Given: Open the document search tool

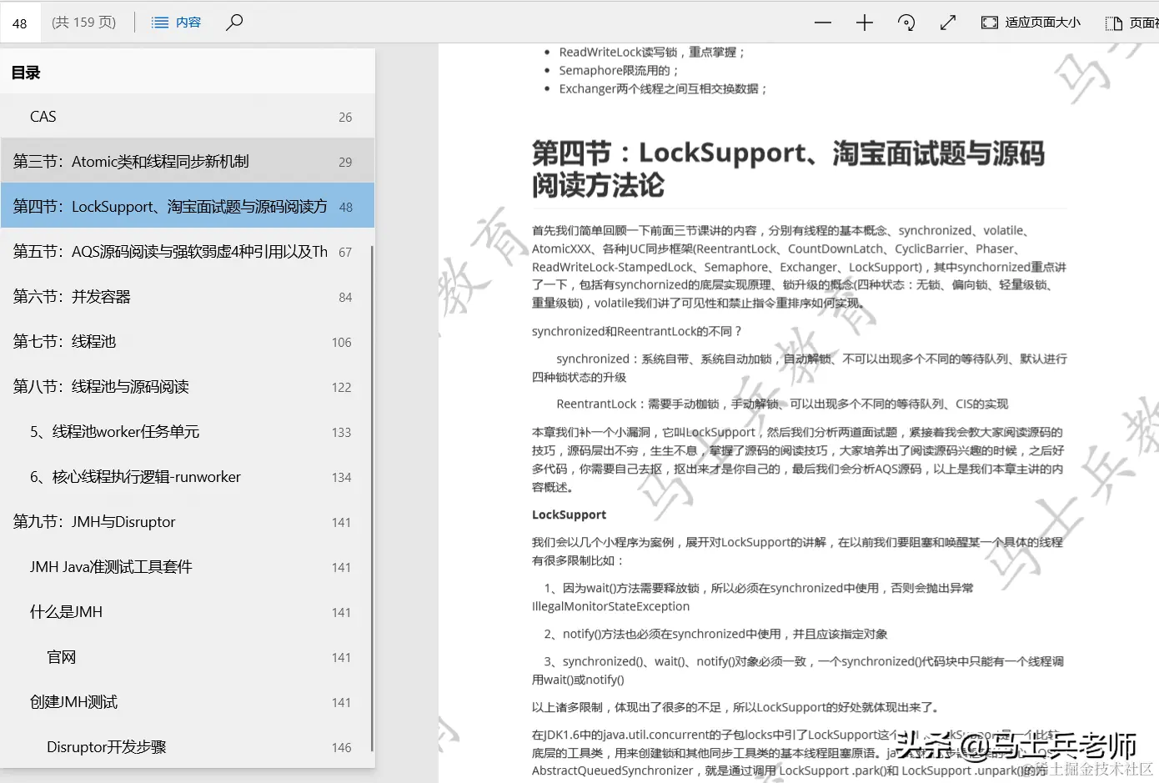Looking at the screenshot, I should [233, 23].
